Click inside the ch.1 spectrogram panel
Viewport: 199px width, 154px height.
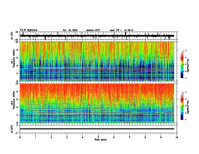(x=97, y=61)
